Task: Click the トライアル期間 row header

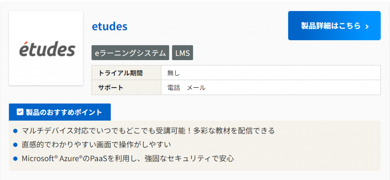Action: point(115,73)
